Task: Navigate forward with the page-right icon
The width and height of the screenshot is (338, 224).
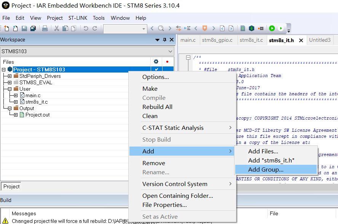Action: coord(231,28)
